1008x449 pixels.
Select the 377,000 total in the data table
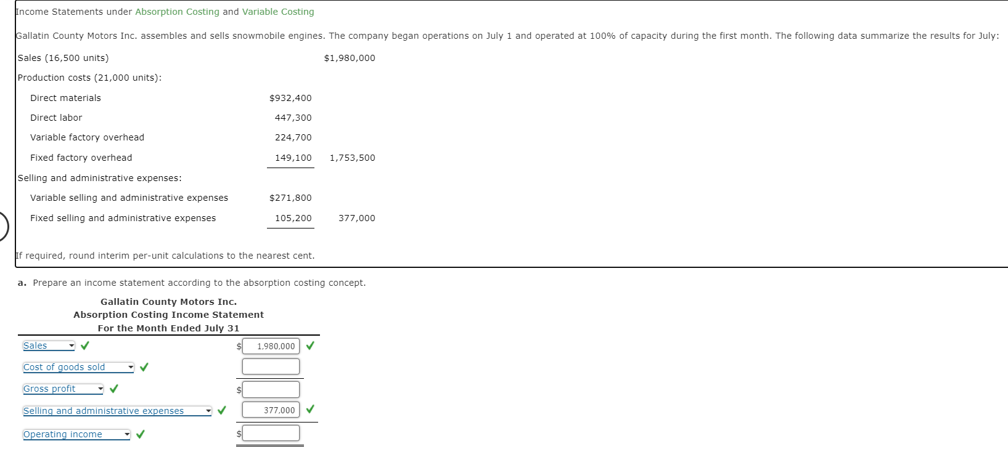[357, 218]
